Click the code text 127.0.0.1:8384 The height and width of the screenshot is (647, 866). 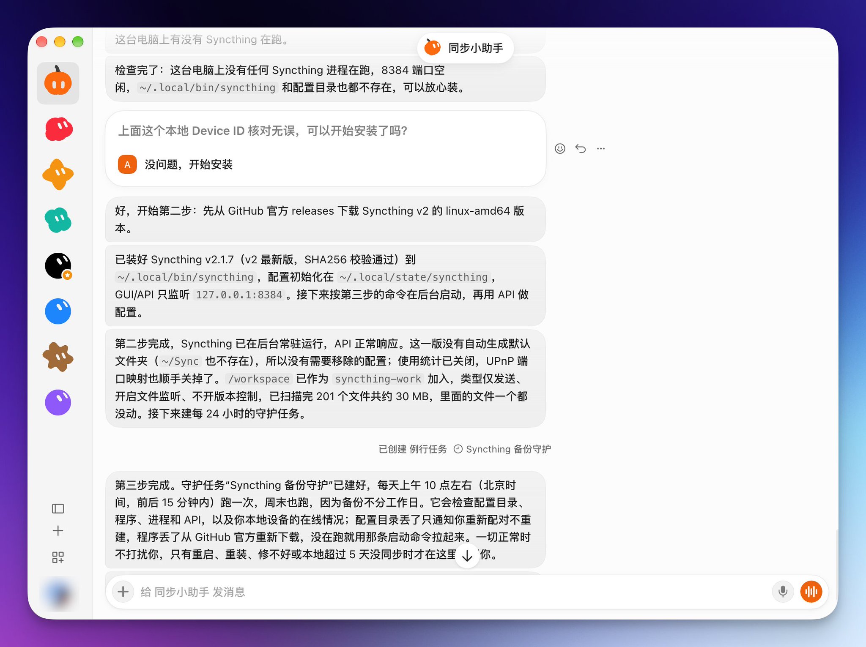pos(239,295)
